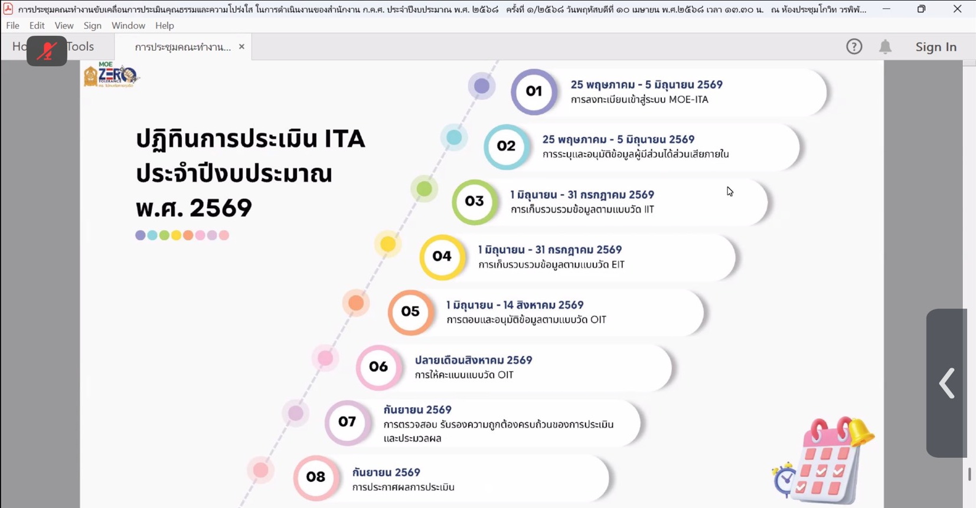Click the MOE Zero Tolerance logo

(x=111, y=75)
